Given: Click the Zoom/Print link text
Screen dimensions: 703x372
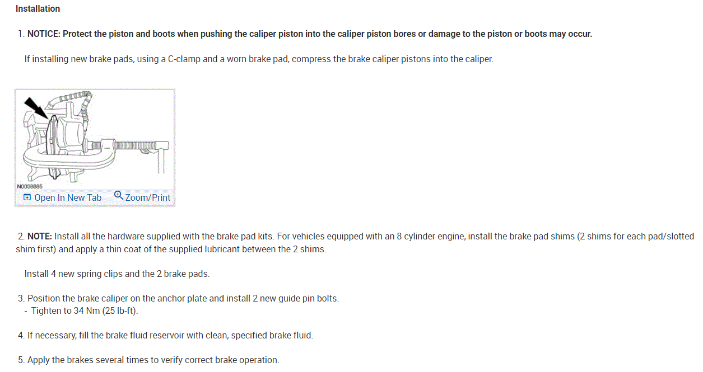Looking at the screenshot, I should pyautogui.click(x=148, y=197).
